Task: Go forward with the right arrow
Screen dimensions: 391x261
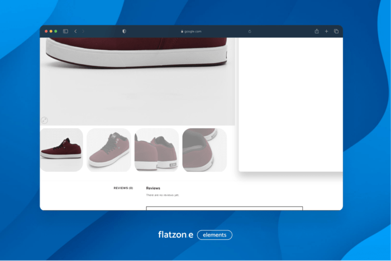Action: point(83,31)
